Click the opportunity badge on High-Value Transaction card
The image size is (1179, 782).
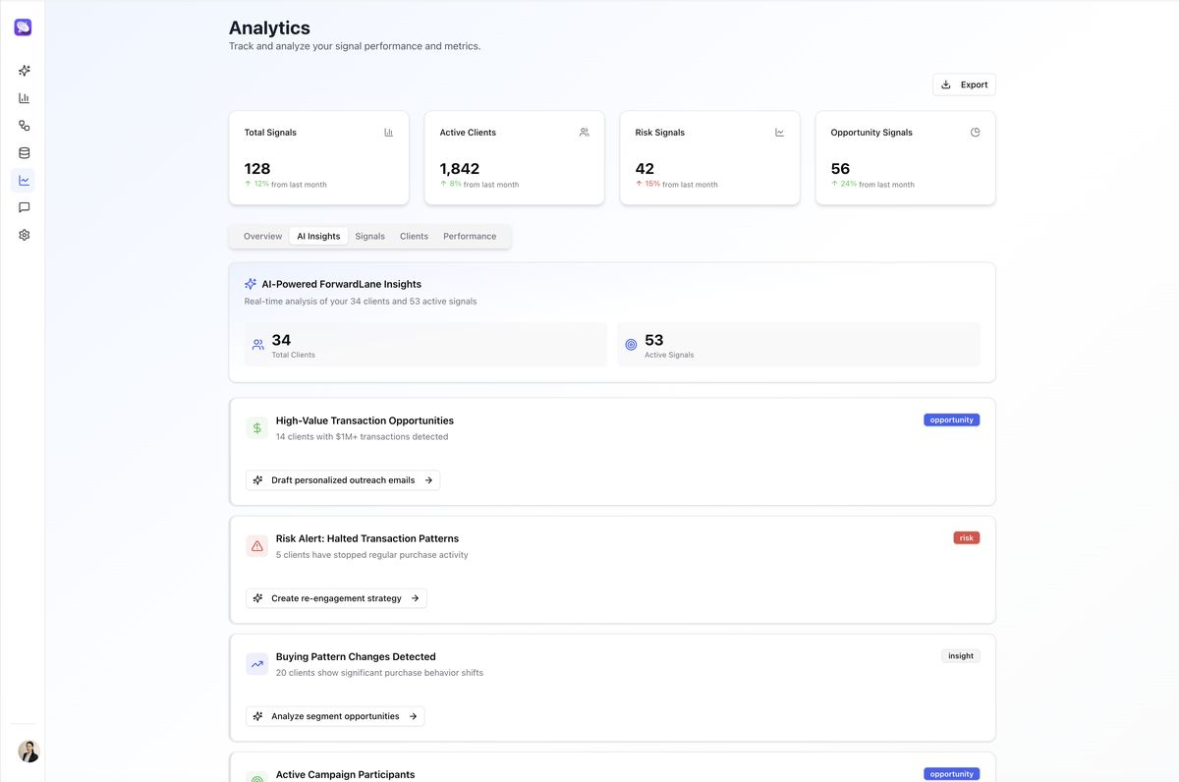point(951,419)
